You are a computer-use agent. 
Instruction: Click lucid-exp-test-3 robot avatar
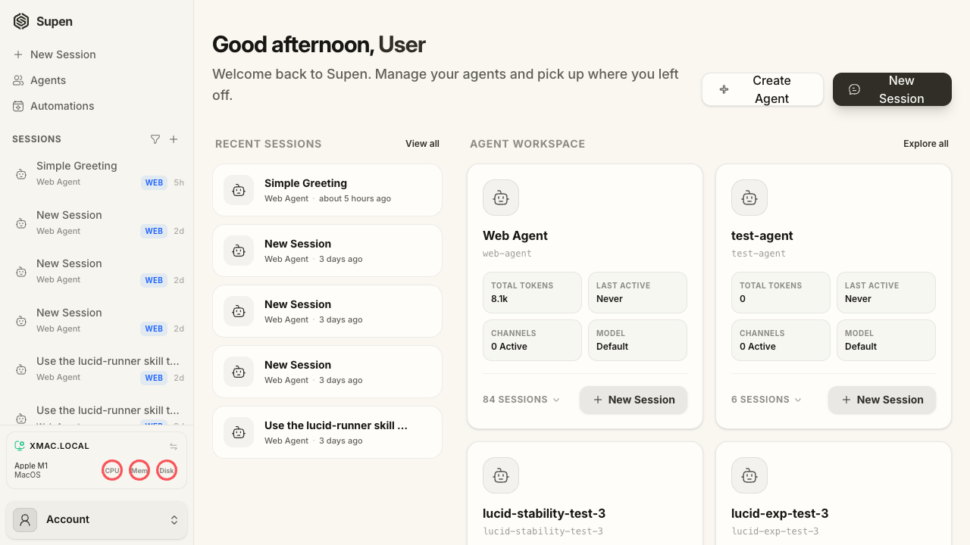point(749,475)
